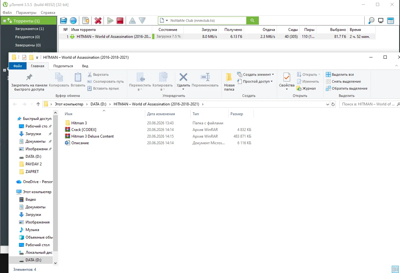Click the Create New Torrent icon
The height and width of the screenshot is (273, 400).
pyautogui.click(x=86, y=21)
